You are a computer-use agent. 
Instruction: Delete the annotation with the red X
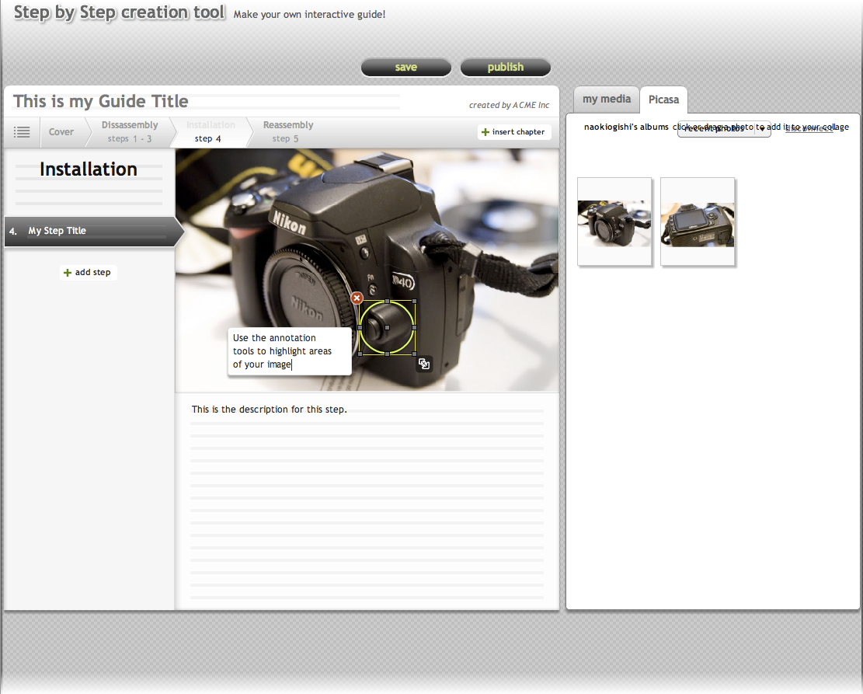click(x=357, y=298)
